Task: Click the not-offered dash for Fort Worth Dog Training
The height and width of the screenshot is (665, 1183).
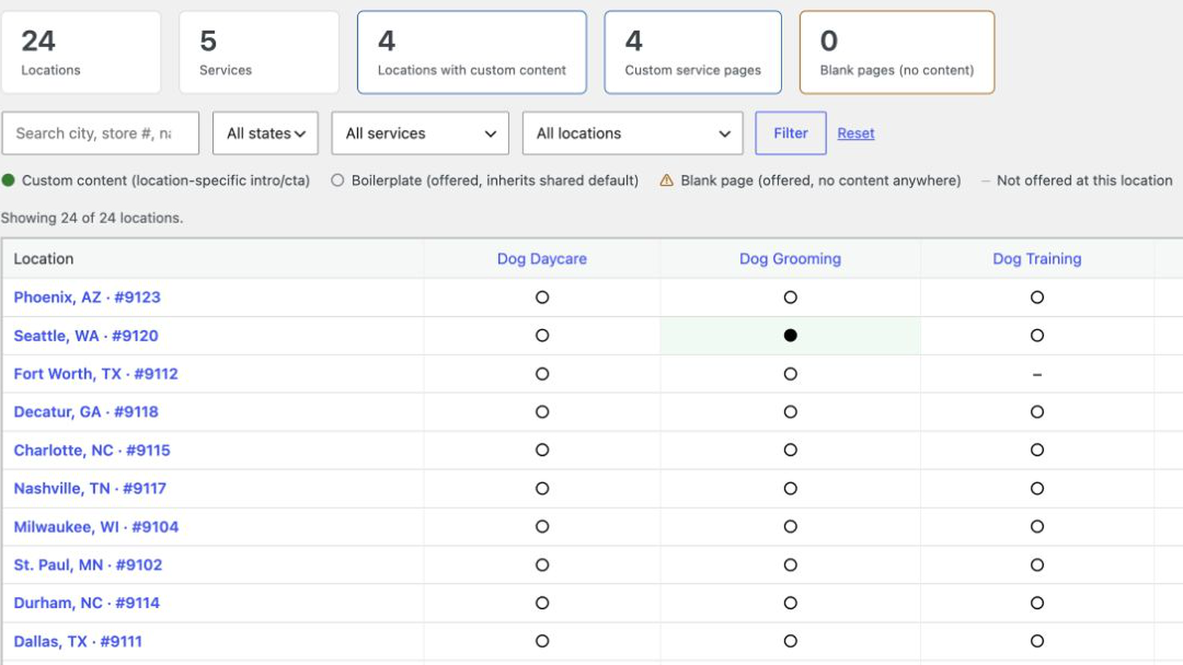Action: click(1037, 375)
